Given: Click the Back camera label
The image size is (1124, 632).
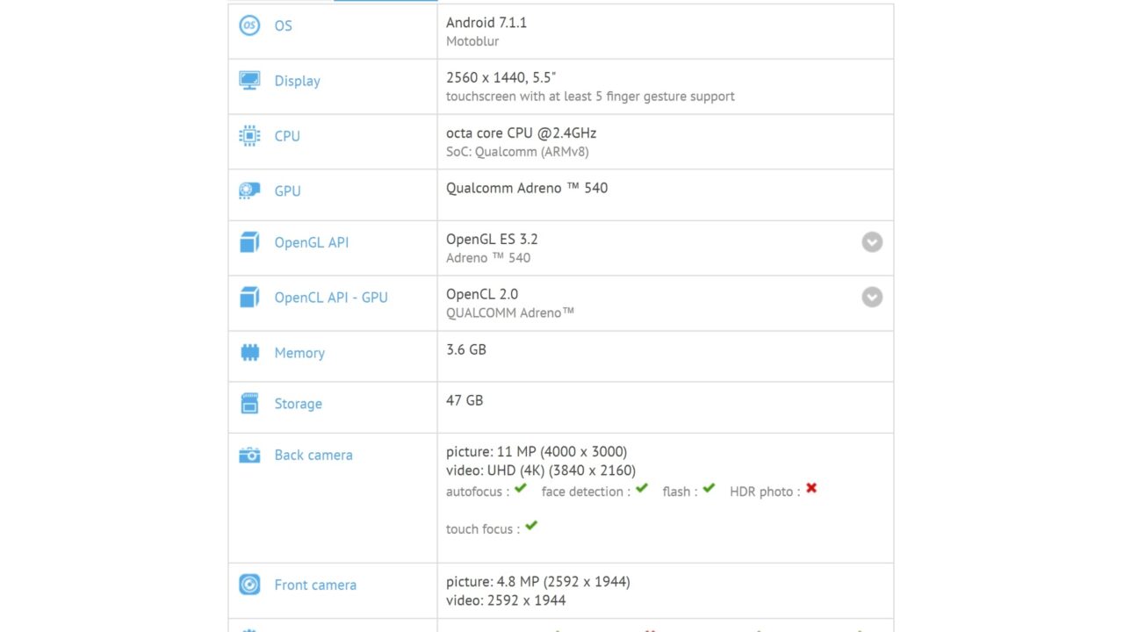Looking at the screenshot, I should tap(313, 455).
